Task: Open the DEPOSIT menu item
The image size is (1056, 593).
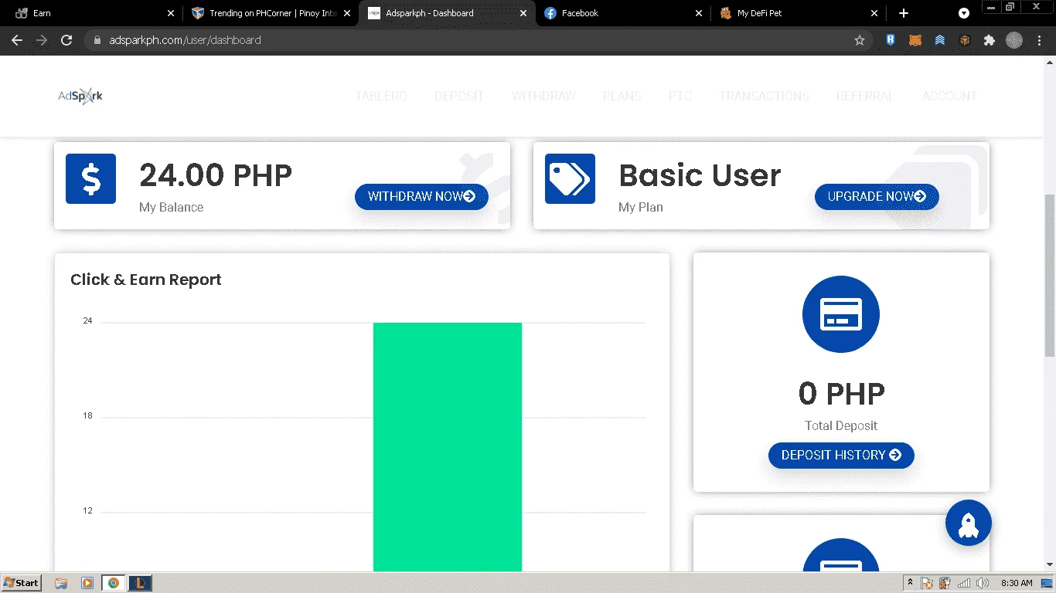Action: [x=459, y=96]
